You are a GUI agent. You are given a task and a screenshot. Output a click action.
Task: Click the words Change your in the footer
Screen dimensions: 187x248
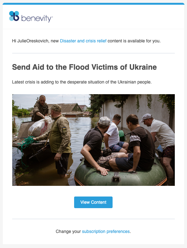tap(68, 231)
